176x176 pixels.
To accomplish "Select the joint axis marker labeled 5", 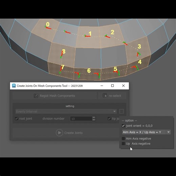I will [x=117, y=73].
